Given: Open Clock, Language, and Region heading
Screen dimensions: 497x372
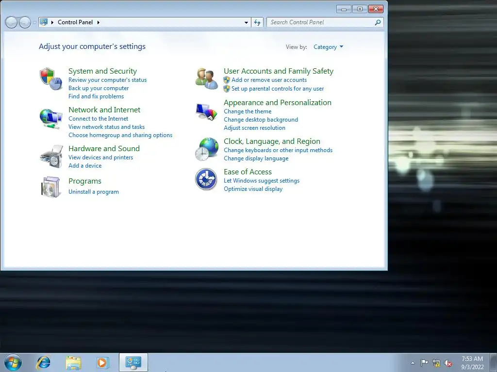Looking at the screenshot, I should pyautogui.click(x=272, y=141).
